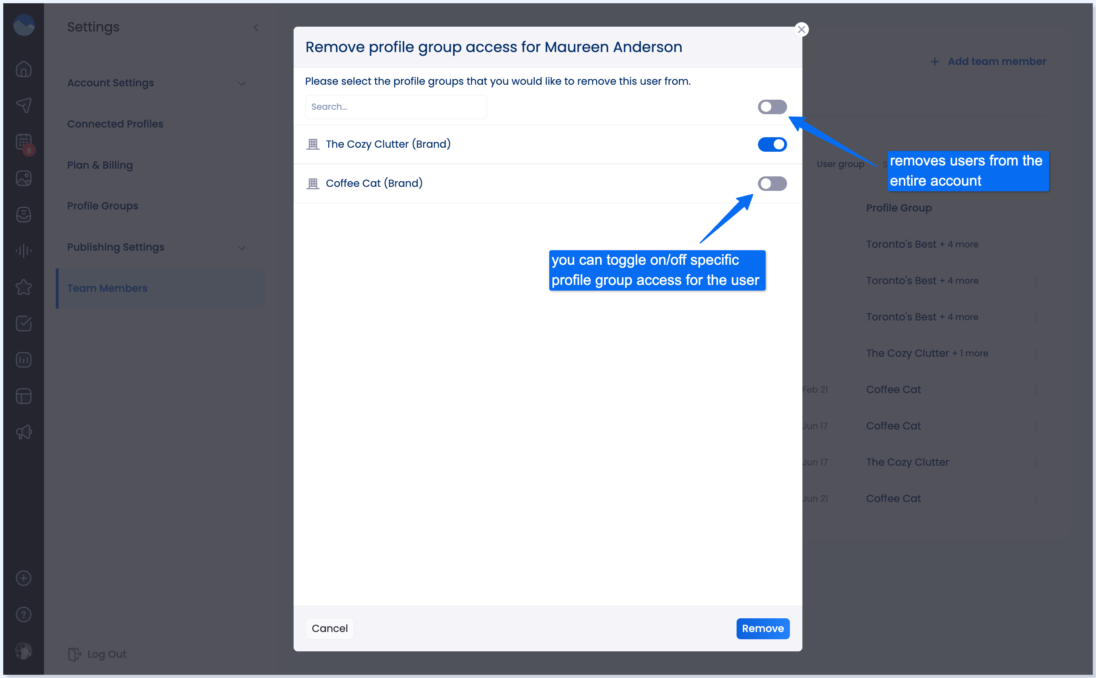Click building icon beside Coffee Cat (Brand)
1096x678 pixels.
[x=313, y=183]
